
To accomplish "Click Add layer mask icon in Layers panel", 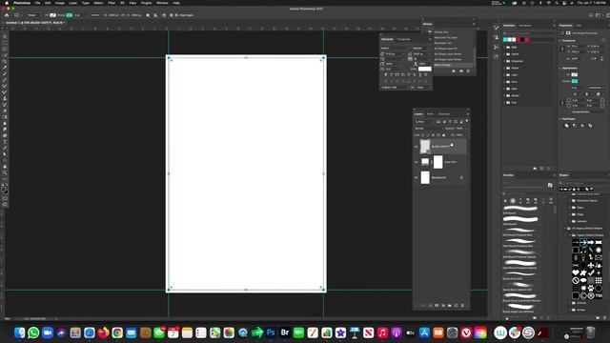I will pyautogui.click(x=437, y=306).
